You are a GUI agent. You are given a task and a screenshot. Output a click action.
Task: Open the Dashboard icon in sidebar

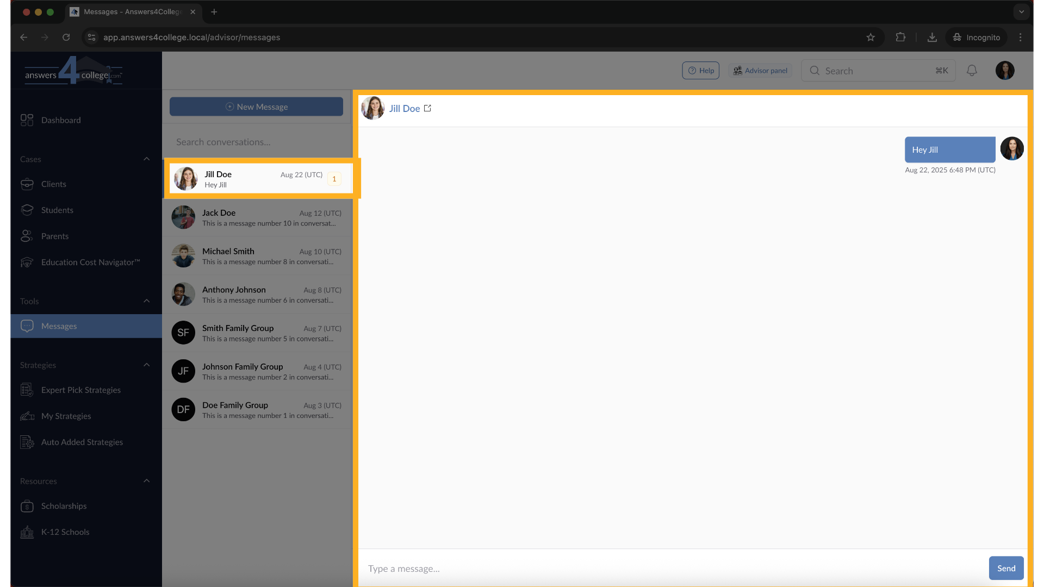[x=27, y=120]
